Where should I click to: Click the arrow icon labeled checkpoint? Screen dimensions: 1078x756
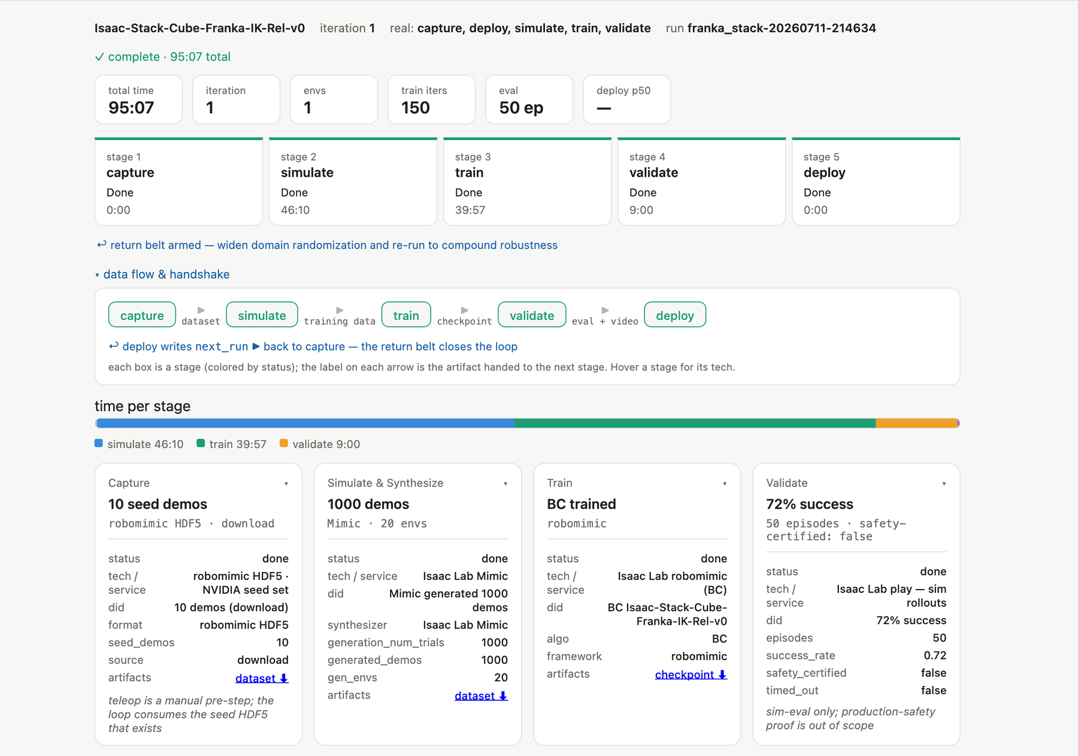[464, 310]
